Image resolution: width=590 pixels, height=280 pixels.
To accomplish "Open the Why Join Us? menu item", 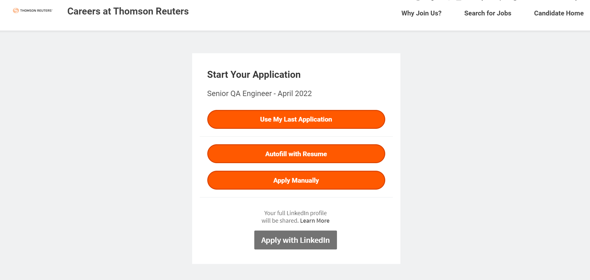I will [x=421, y=13].
